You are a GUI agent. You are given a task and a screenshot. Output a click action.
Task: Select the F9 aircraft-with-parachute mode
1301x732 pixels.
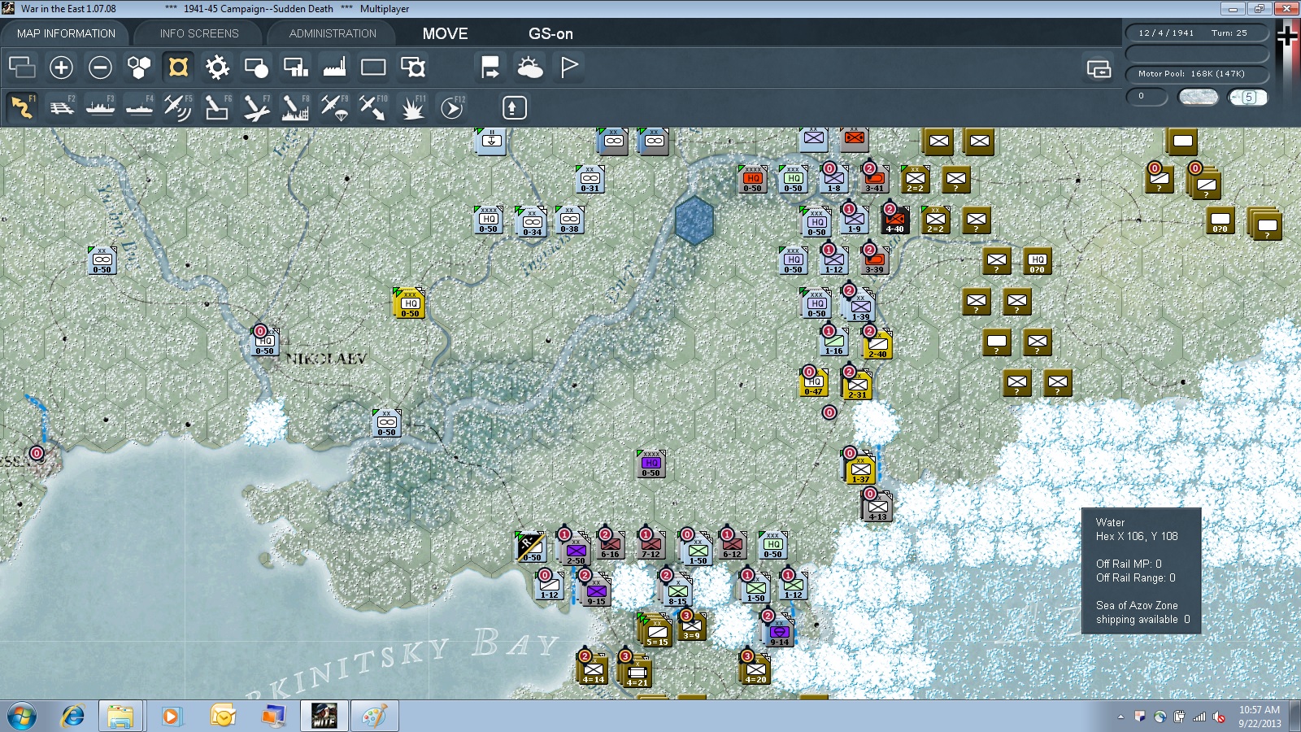(334, 107)
